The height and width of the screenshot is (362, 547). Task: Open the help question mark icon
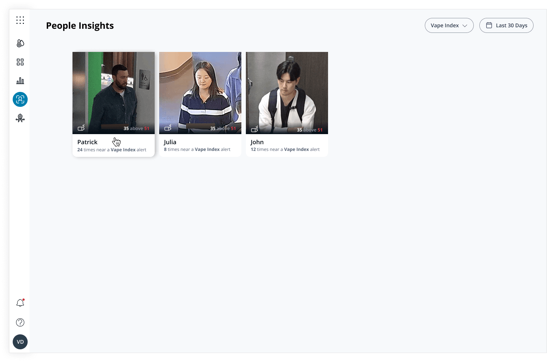pyautogui.click(x=20, y=322)
